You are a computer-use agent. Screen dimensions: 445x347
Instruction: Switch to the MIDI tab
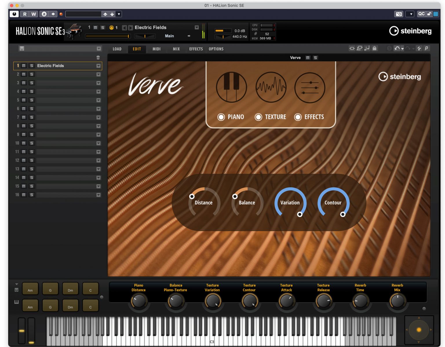[x=156, y=49]
